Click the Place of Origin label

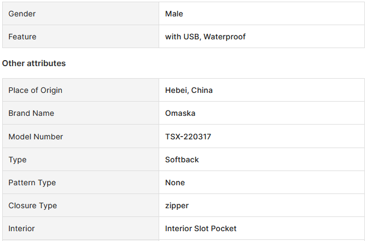click(36, 90)
